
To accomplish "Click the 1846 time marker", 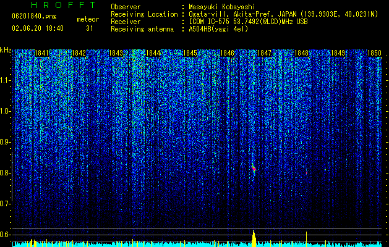I will [x=227, y=53].
